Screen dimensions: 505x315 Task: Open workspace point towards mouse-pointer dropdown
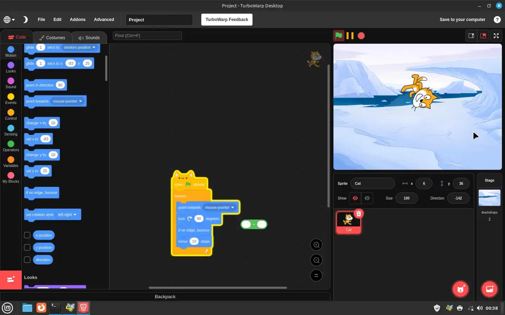coord(220,207)
